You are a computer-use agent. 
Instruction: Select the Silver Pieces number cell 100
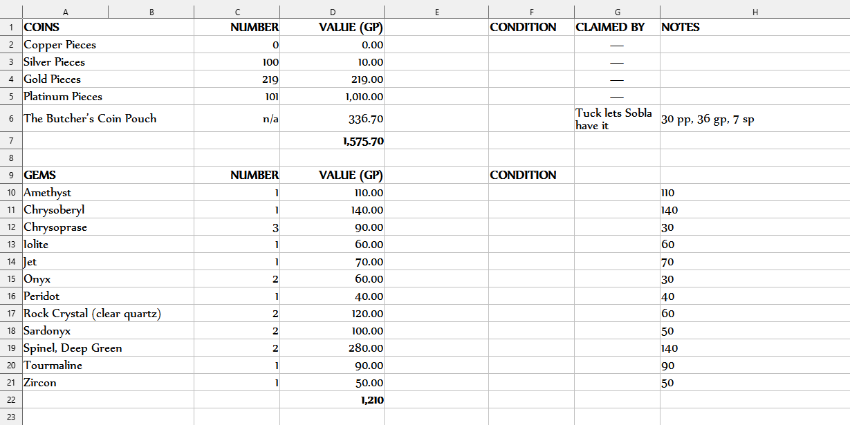(x=270, y=62)
